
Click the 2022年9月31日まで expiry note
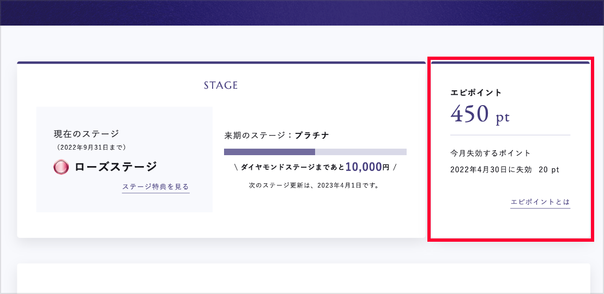(91, 147)
